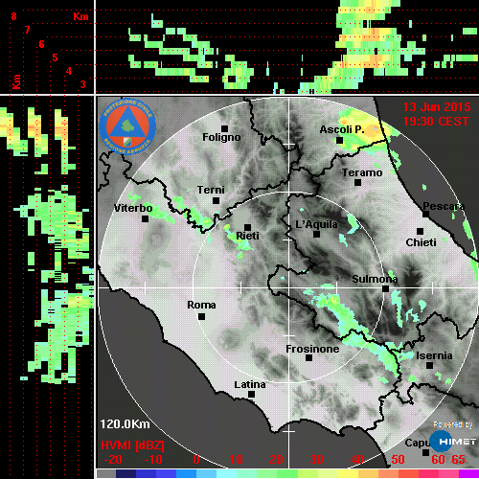Screen dimensions: 479x479
Task: Click the radar center crosshair intersection
Action: pos(289,287)
